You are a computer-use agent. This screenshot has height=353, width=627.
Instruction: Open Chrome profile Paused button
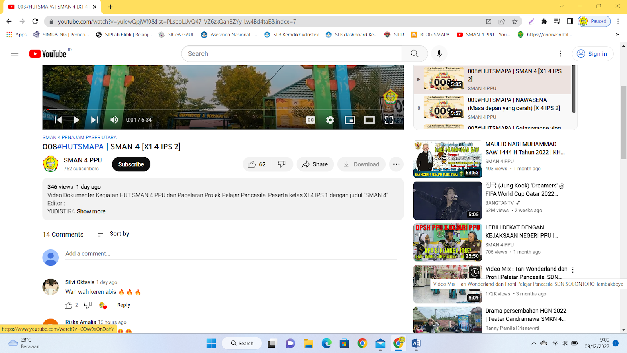(594, 22)
